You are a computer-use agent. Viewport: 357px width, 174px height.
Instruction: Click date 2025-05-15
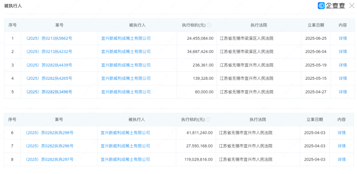click(316, 78)
